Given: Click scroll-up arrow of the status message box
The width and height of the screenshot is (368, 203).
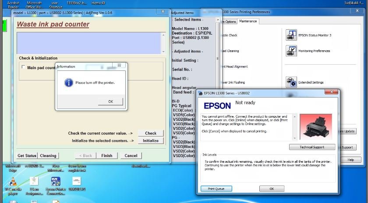Looking at the screenshot, I should tap(295, 116).
